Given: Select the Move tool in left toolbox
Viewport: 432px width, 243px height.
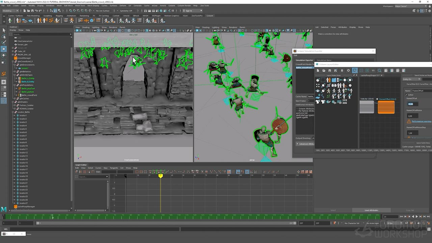Looking at the screenshot, I should [x=4, y=49].
